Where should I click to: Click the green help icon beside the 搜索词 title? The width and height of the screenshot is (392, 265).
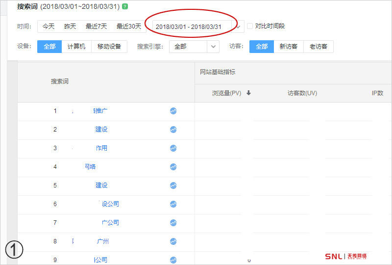pos(125,6)
